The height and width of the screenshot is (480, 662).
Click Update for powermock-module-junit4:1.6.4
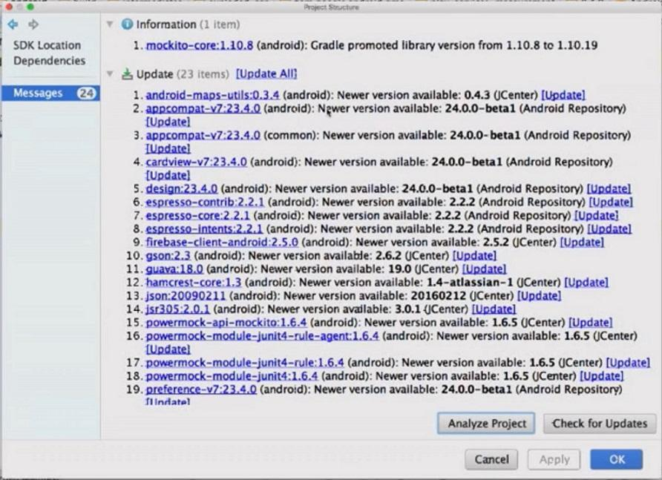click(601, 376)
